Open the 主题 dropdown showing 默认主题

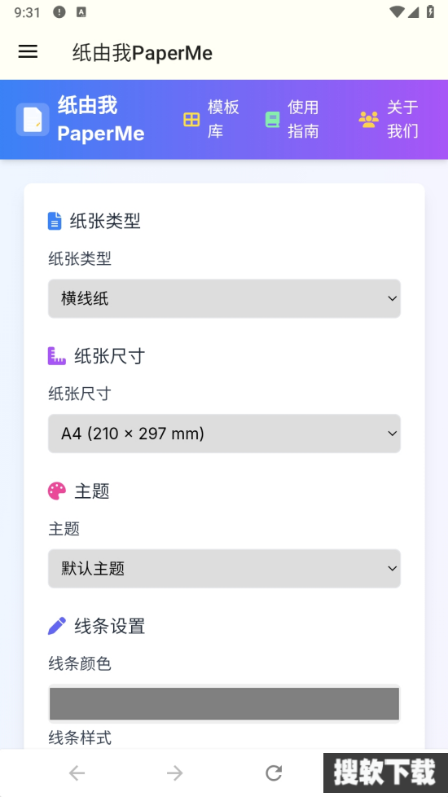click(x=224, y=568)
